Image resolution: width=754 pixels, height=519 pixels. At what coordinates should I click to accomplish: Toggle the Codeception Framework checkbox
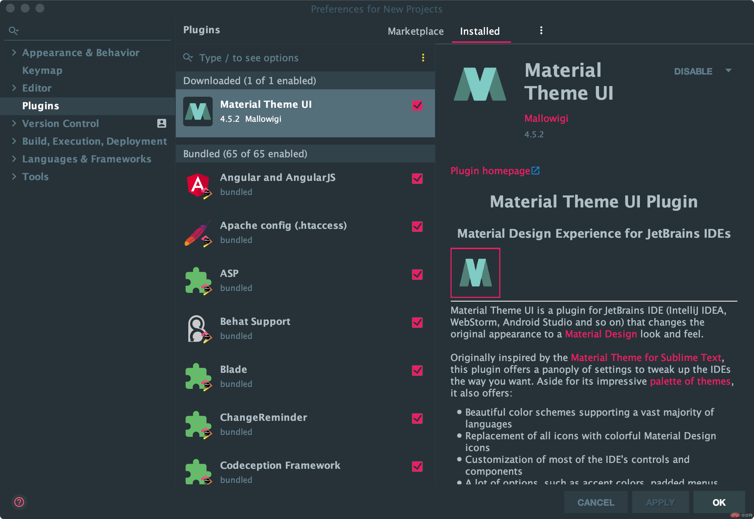tap(417, 467)
